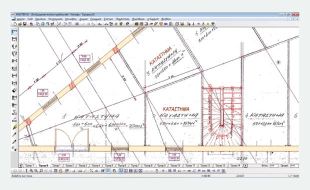Open the Αρχεία menu
Viewport: 310px width, 190px height.
coord(21,19)
